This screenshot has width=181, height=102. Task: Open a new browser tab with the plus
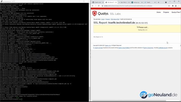[x=158, y=2]
